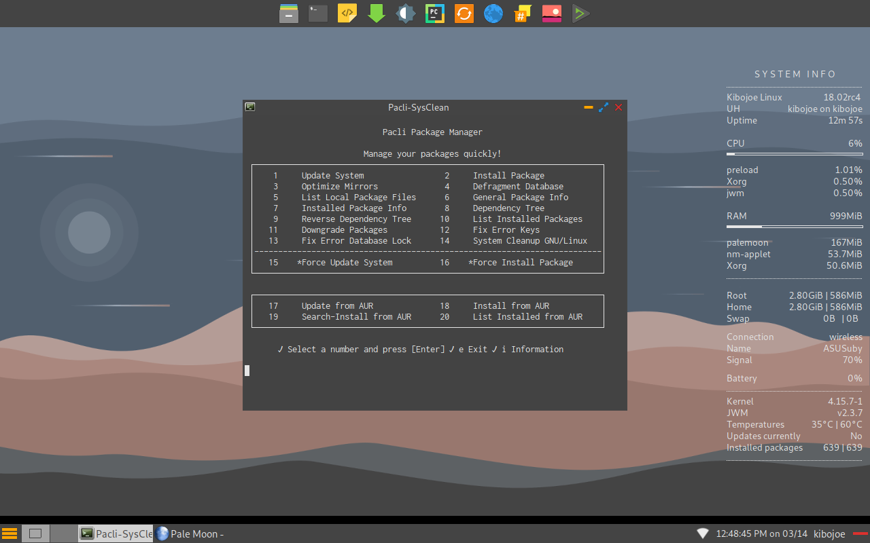The height and width of the screenshot is (543, 870).
Task: Click 'Update from AUR' option 17
Action: point(337,305)
